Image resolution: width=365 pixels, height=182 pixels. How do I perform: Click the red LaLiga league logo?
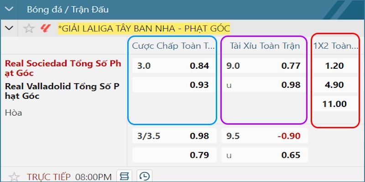tap(46, 28)
